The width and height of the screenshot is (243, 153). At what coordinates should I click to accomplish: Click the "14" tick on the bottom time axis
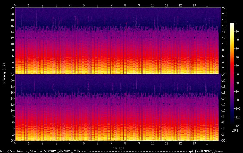pos(208,143)
